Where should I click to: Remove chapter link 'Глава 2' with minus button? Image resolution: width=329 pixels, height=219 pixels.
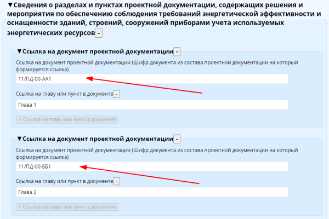coord(117,181)
